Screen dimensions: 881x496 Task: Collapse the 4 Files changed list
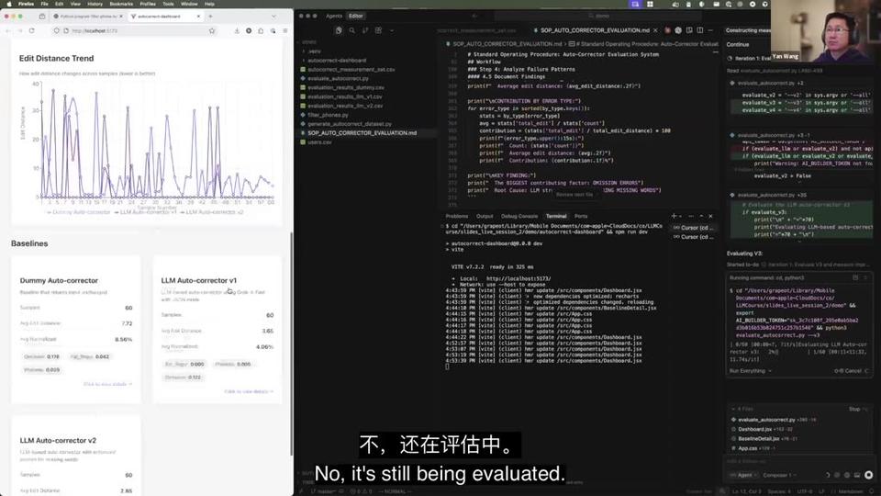click(x=743, y=409)
